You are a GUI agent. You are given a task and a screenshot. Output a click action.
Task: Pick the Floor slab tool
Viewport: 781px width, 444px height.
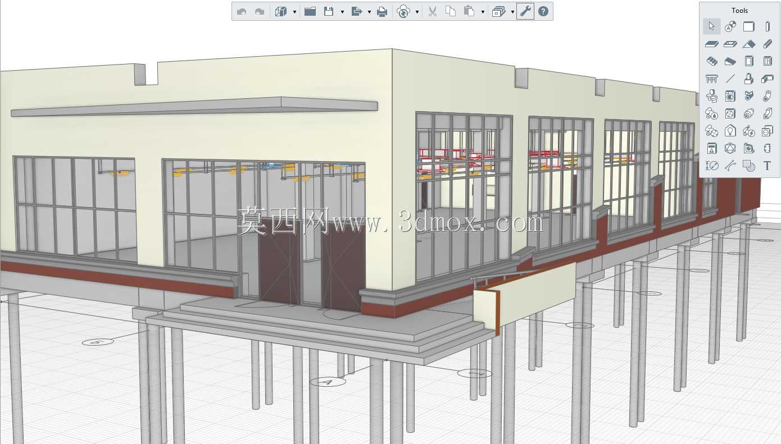pyautogui.click(x=711, y=44)
